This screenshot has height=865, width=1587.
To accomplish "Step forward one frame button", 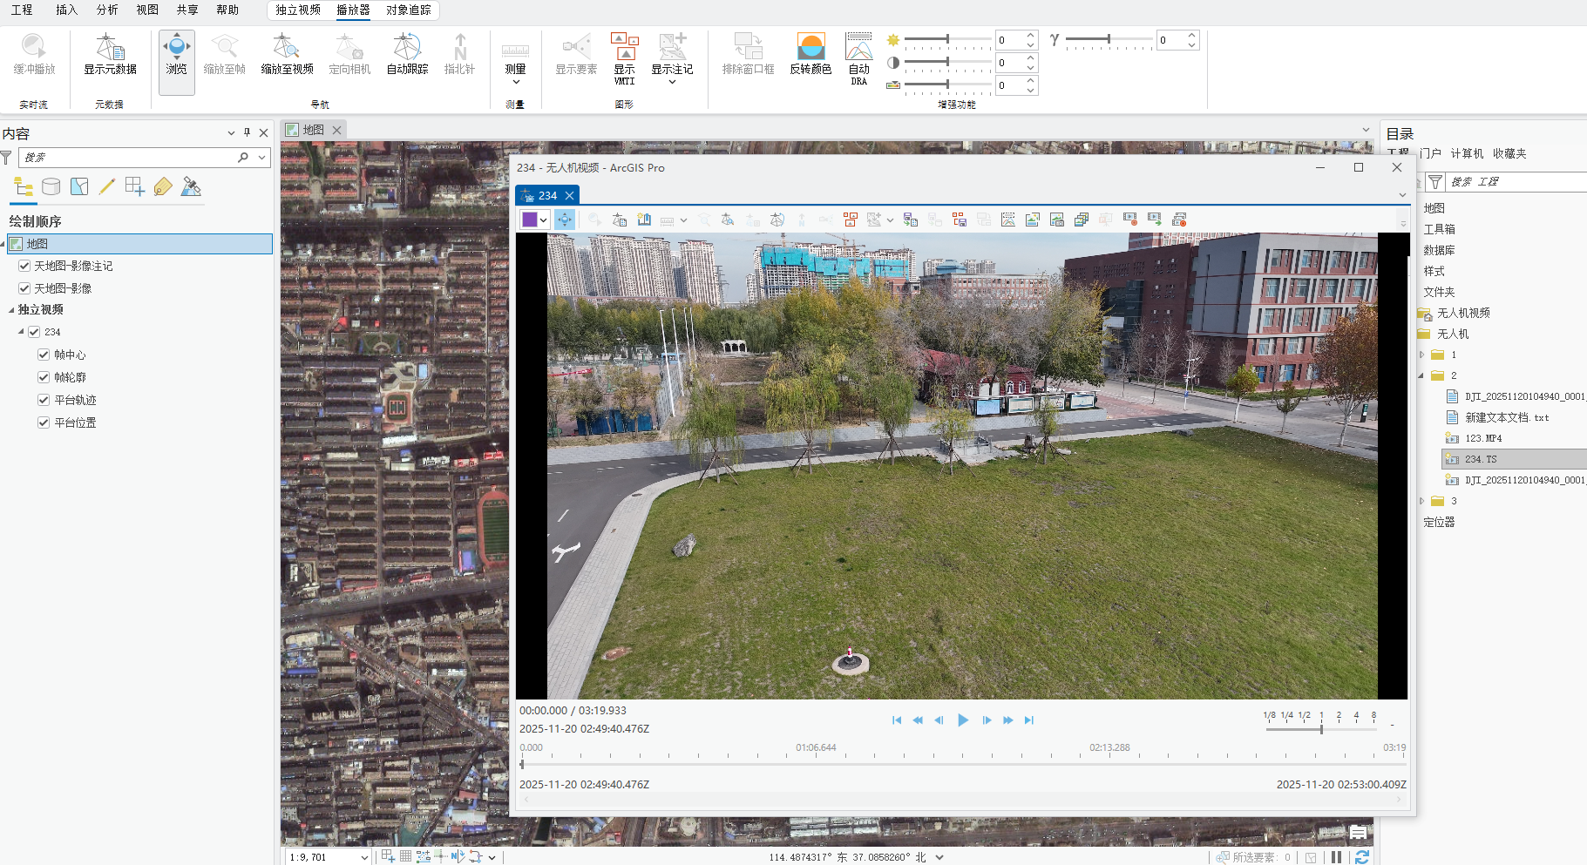I will (x=987, y=720).
